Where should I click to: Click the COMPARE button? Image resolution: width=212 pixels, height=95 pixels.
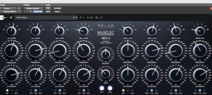pyautogui.click(x=38, y=12)
